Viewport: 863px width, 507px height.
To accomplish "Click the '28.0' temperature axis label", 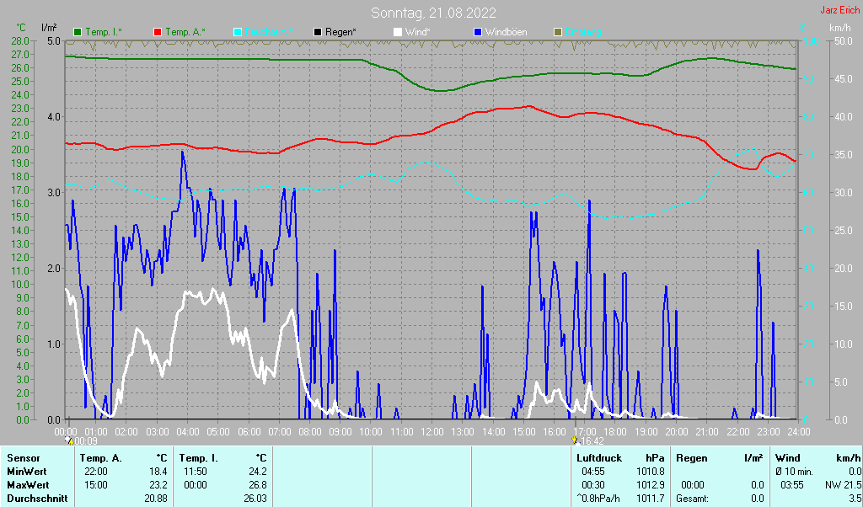I will (x=20, y=40).
